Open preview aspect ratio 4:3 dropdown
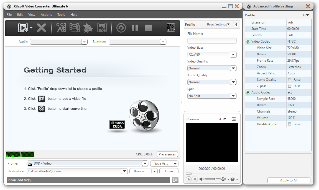 223,119
